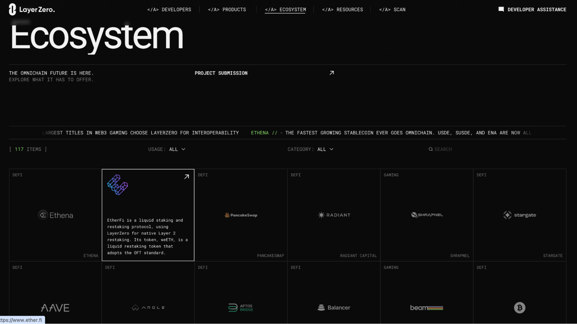Open the EtherFi project via its arrow
The width and height of the screenshot is (577, 324).
coord(186,176)
